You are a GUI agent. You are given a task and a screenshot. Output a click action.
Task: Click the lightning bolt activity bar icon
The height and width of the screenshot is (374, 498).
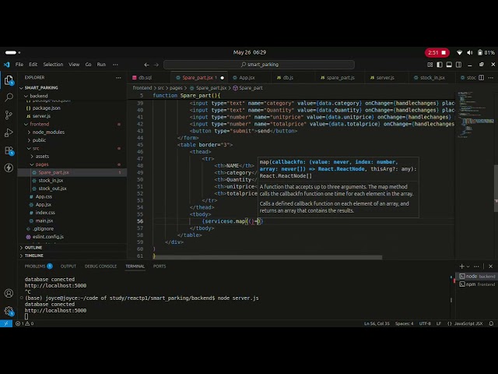9,168
